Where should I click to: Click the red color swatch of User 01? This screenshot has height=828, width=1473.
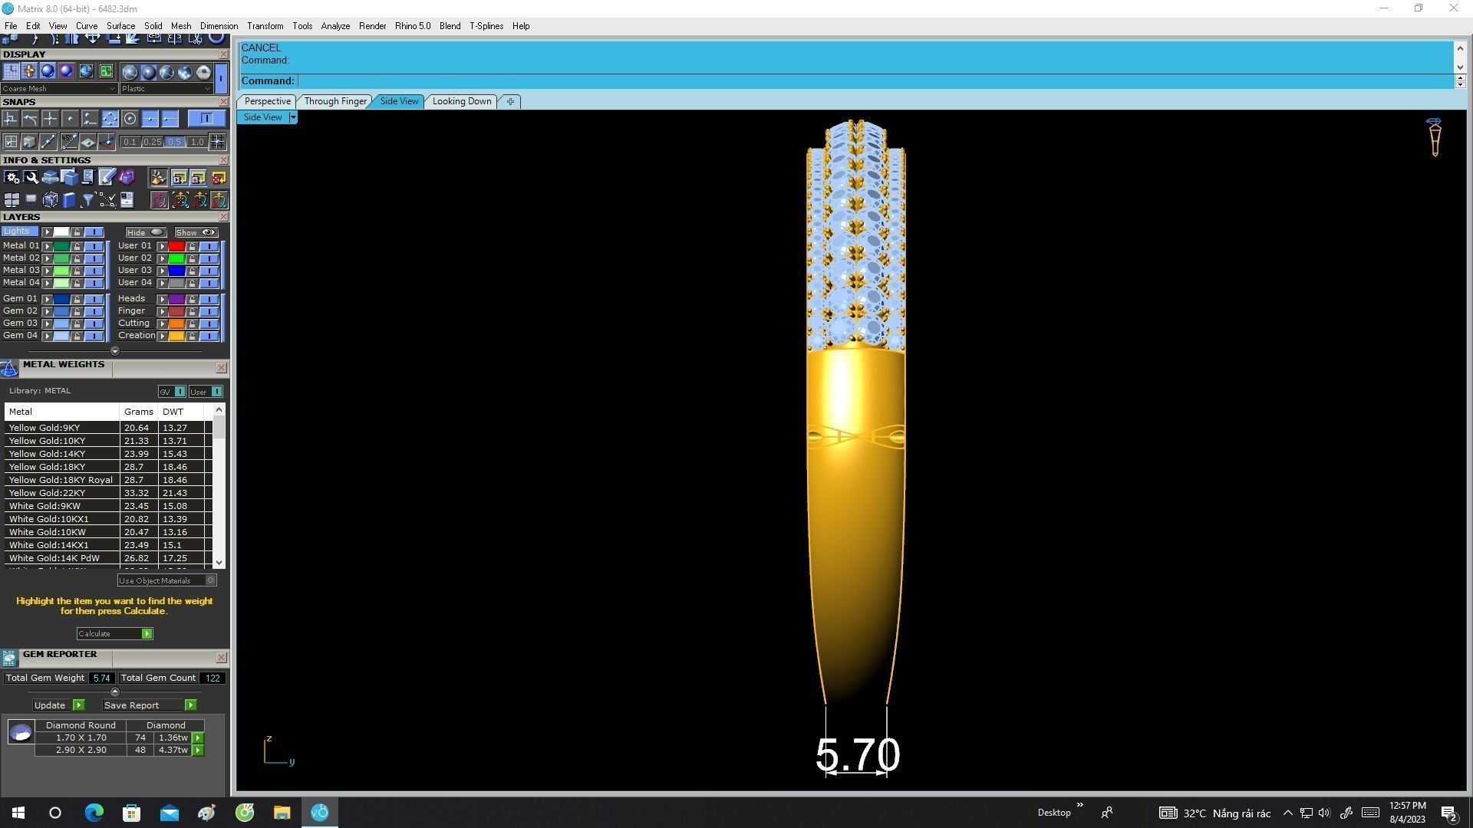click(176, 246)
